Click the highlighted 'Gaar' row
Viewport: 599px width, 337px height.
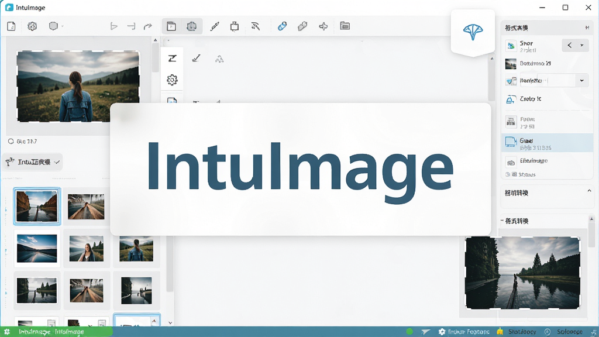547,143
